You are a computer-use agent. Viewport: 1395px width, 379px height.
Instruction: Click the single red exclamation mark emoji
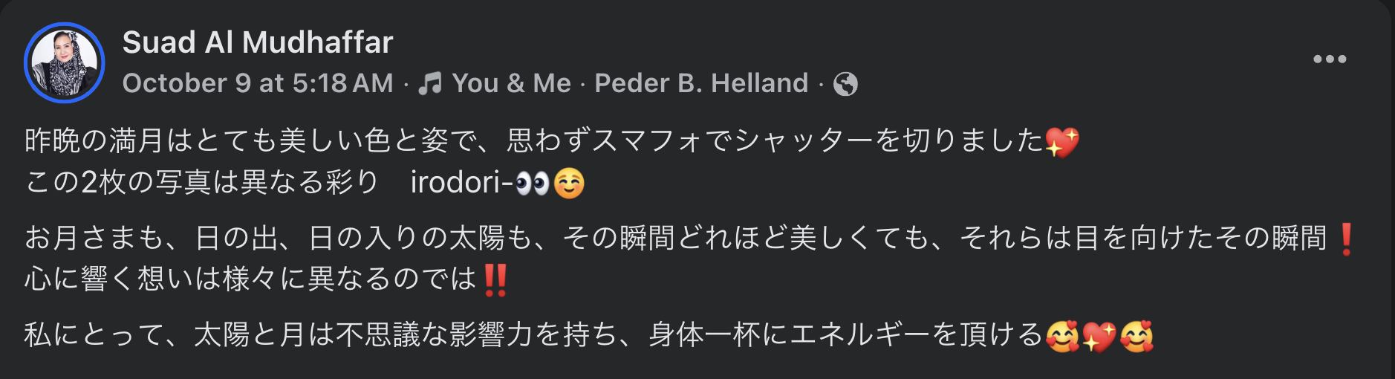tap(1345, 239)
